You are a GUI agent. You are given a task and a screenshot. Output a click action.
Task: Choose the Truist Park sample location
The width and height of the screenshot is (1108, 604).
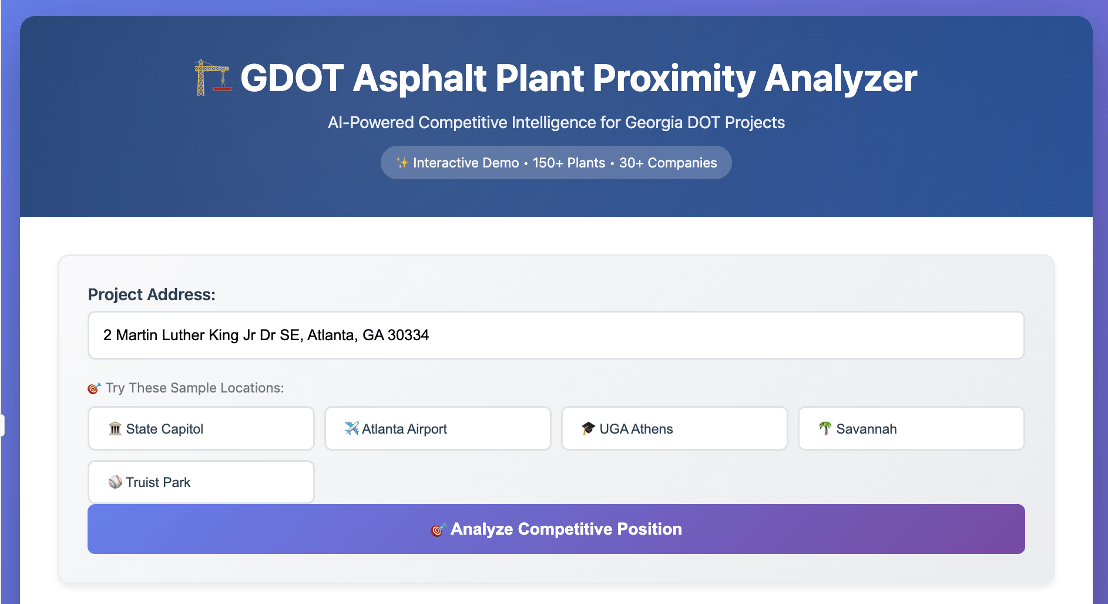(201, 482)
